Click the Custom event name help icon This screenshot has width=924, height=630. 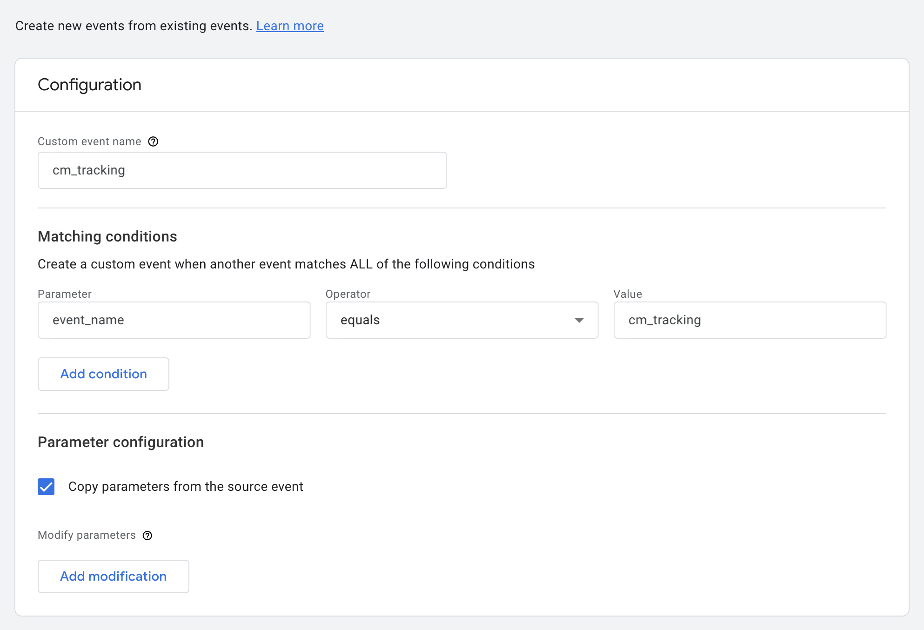coord(153,141)
